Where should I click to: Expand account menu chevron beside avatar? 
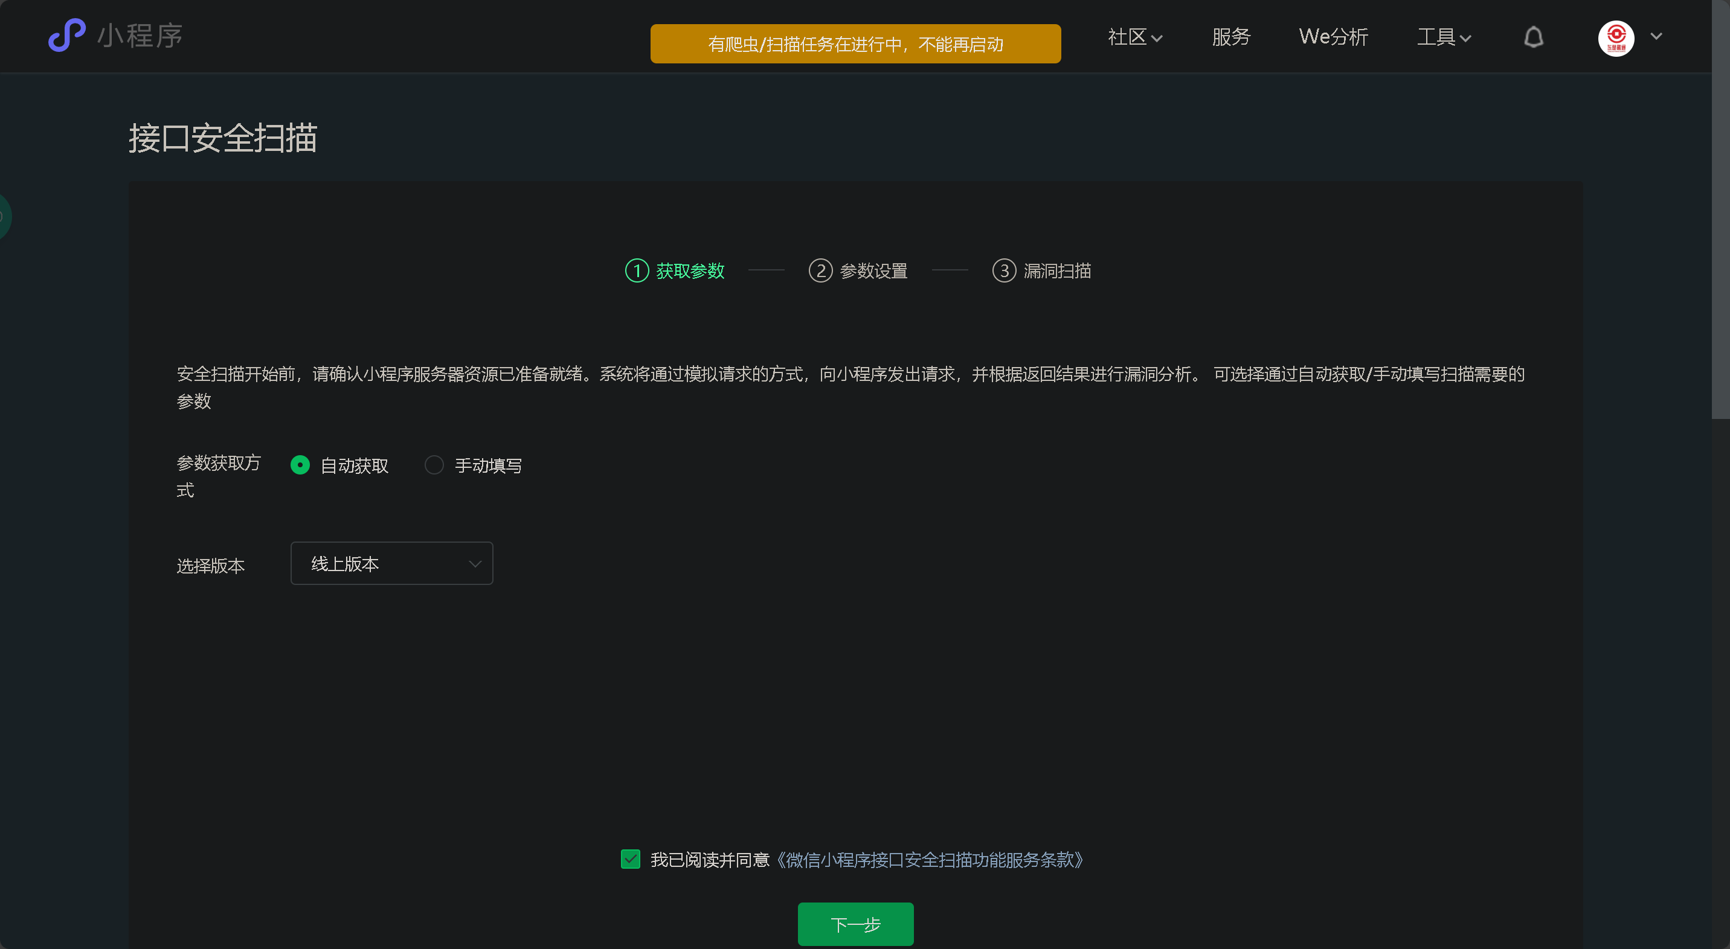point(1656,37)
